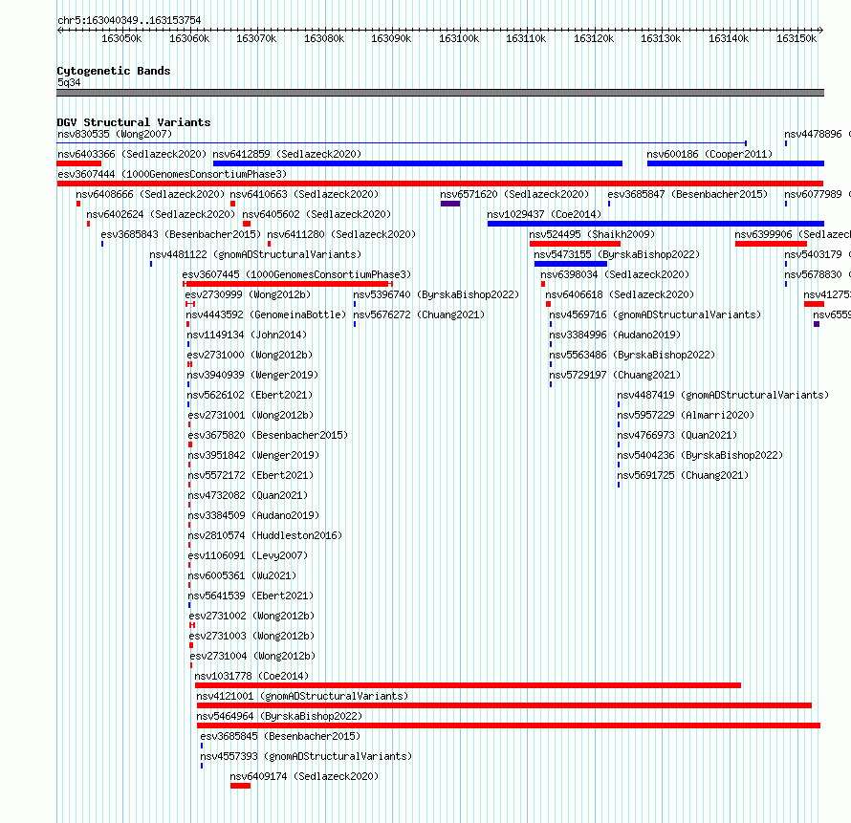
Task: Select the nsv6403366 red variant bar
Action: 78,163
